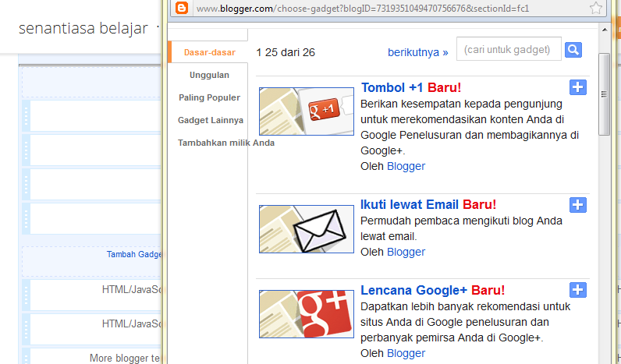Select the Dasar-dasar tab
Screen dimensions: 621x364
[x=210, y=52]
